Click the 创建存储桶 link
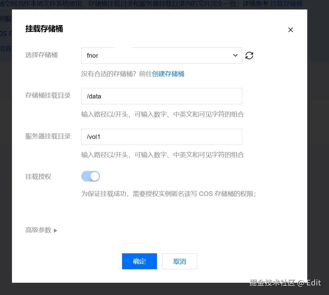 point(168,74)
